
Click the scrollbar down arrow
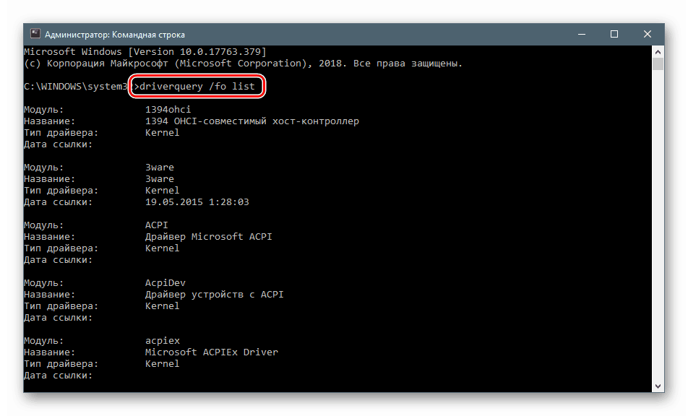pyautogui.click(x=658, y=386)
